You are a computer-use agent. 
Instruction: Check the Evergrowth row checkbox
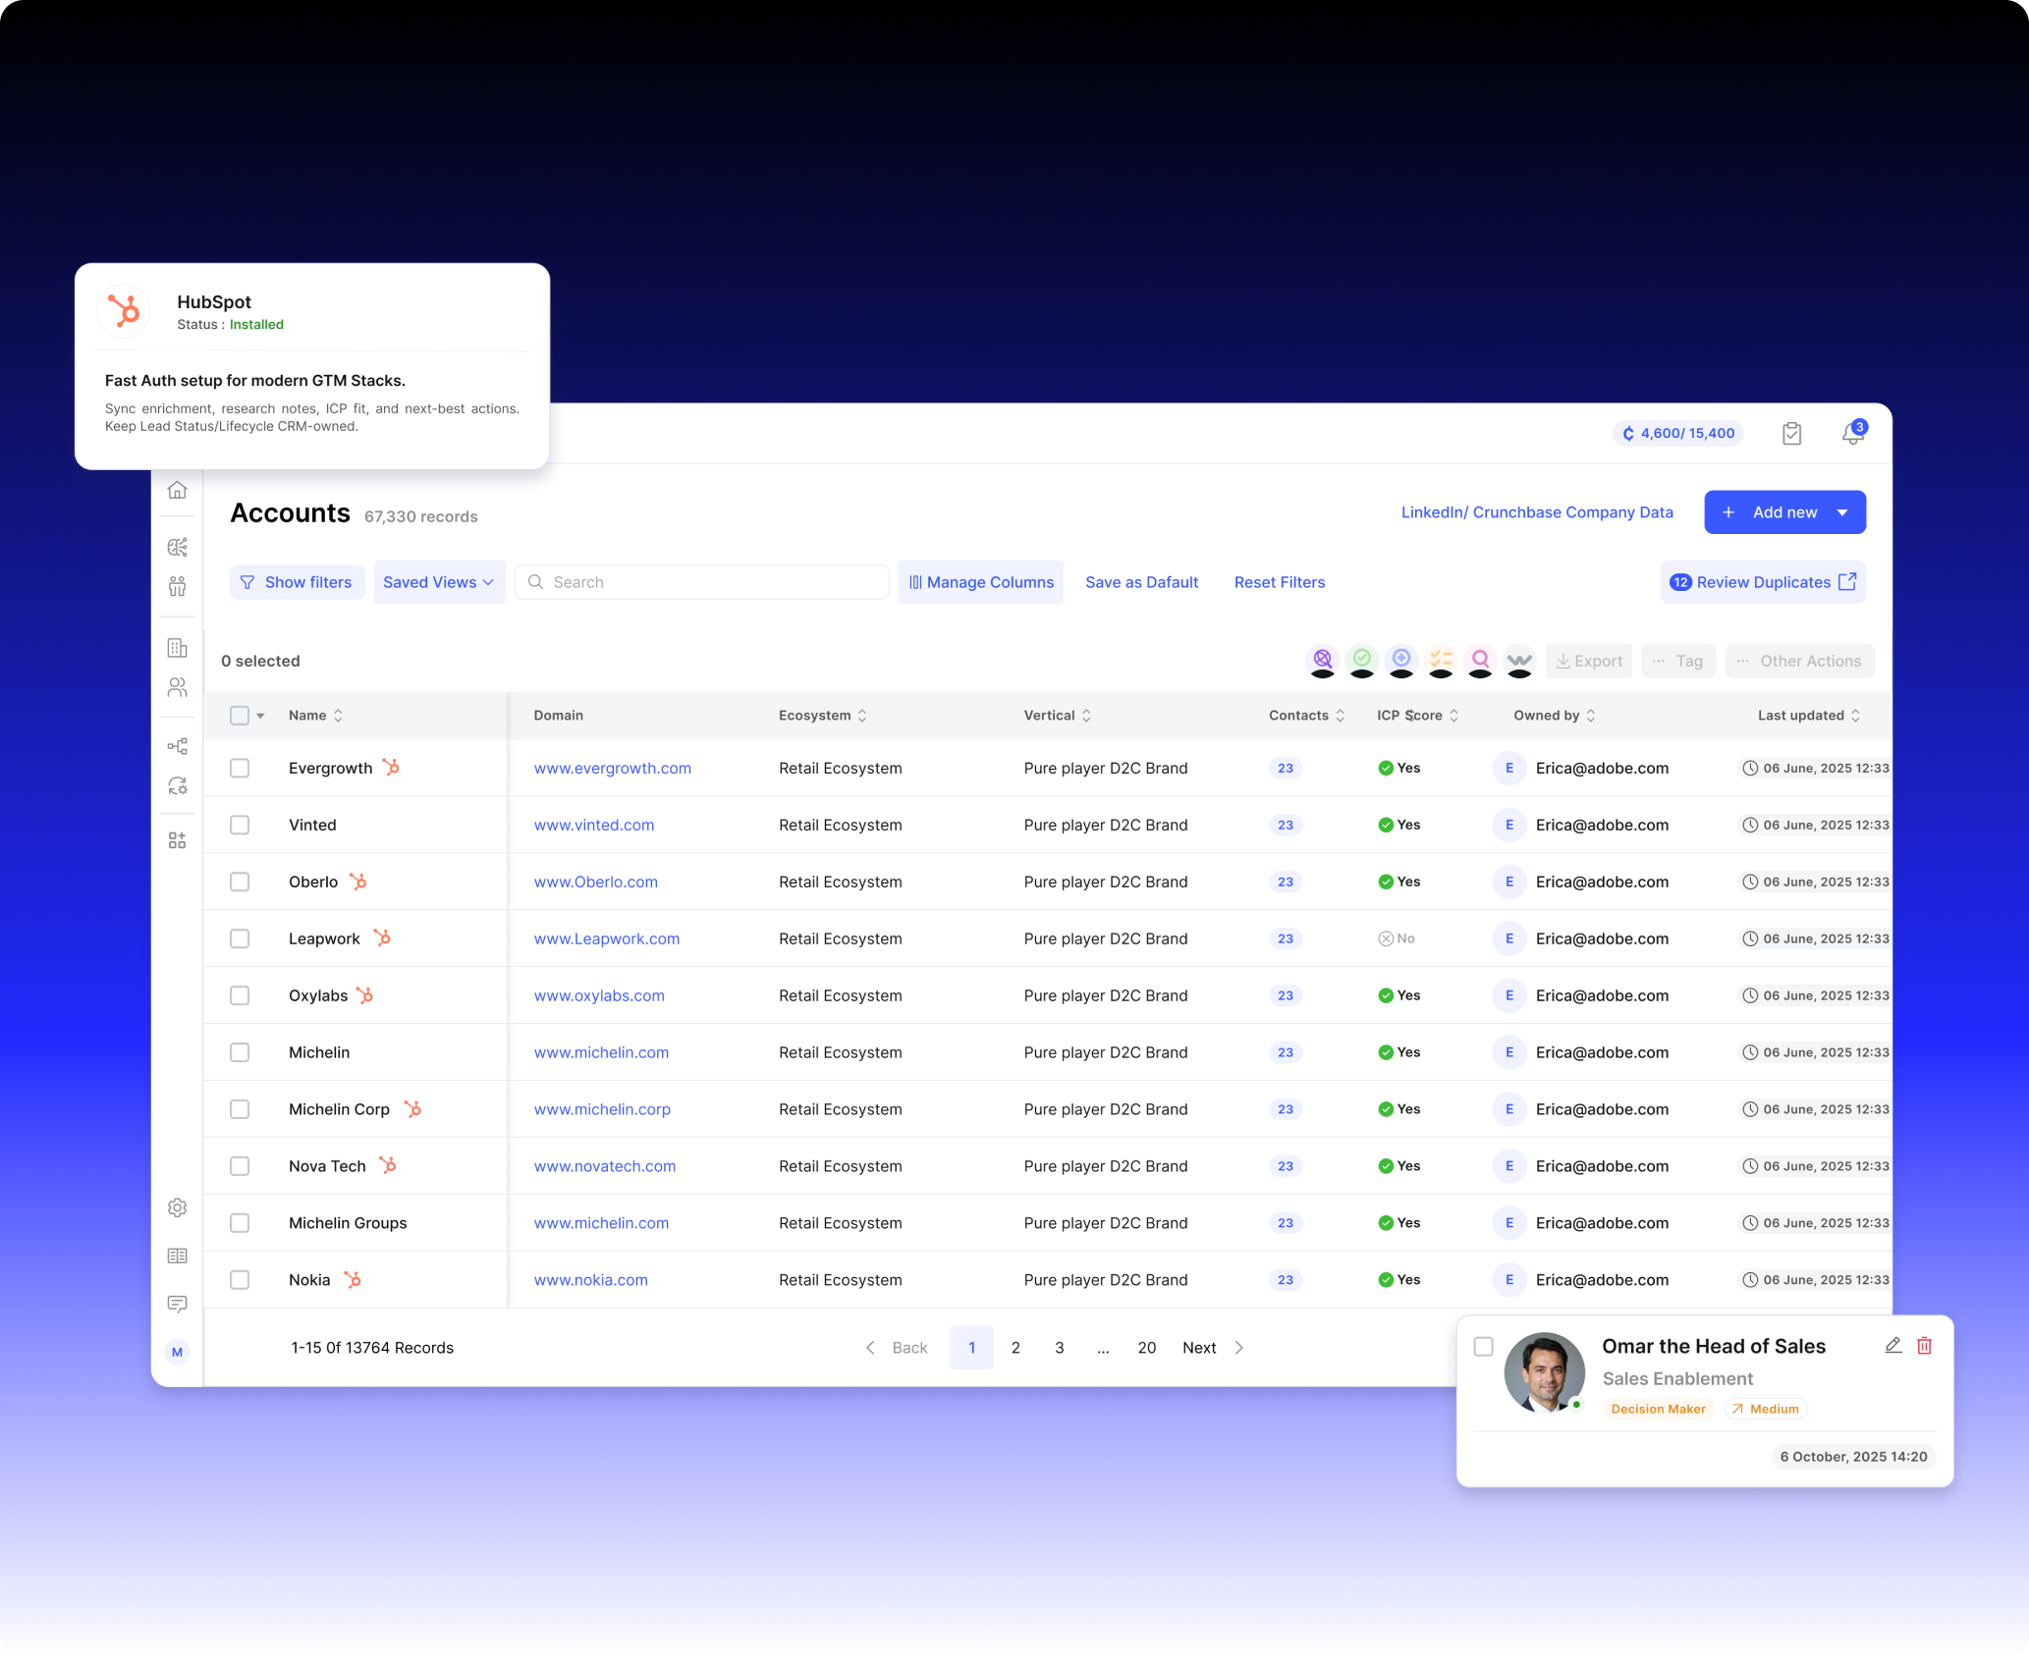pyautogui.click(x=240, y=768)
